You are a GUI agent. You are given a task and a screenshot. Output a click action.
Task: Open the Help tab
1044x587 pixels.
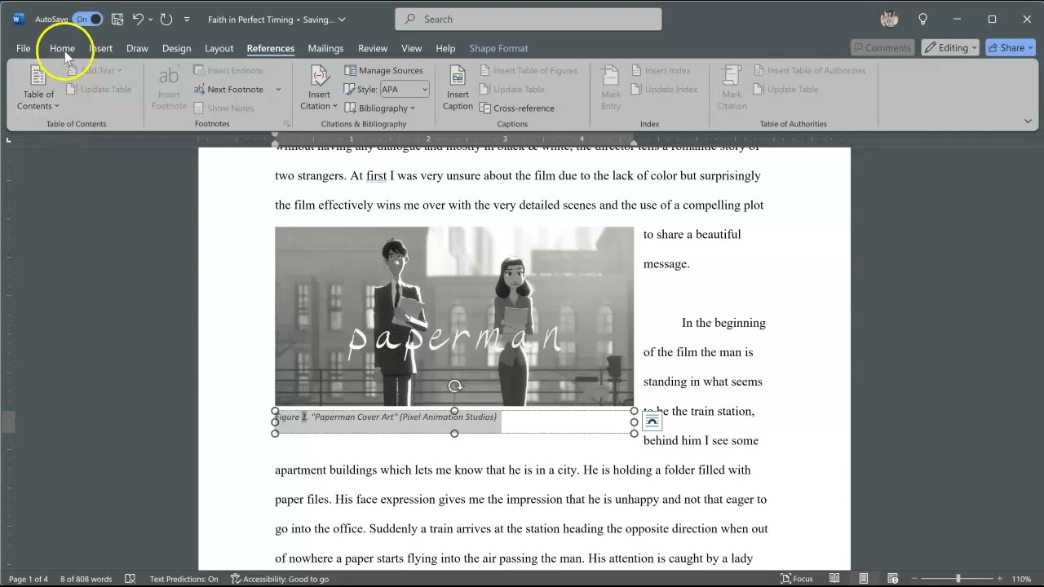coord(445,48)
